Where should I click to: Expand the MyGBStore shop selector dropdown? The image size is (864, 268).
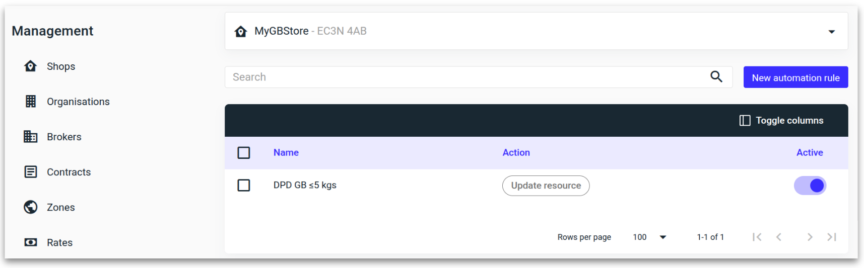831,32
